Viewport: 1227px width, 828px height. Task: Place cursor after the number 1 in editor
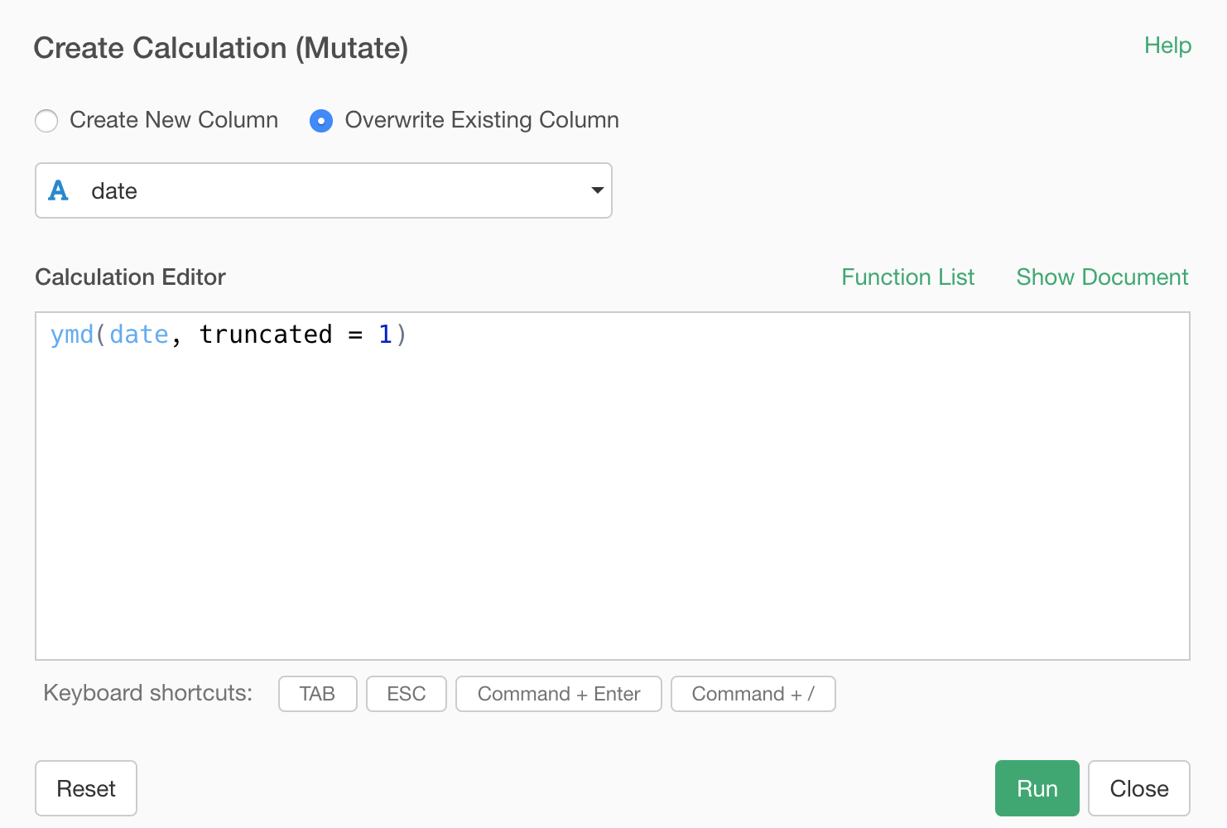[x=393, y=335]
